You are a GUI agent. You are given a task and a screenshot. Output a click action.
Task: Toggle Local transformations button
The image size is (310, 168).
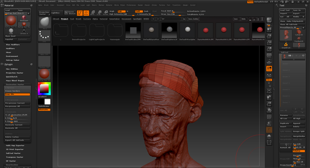coord(269,69)
